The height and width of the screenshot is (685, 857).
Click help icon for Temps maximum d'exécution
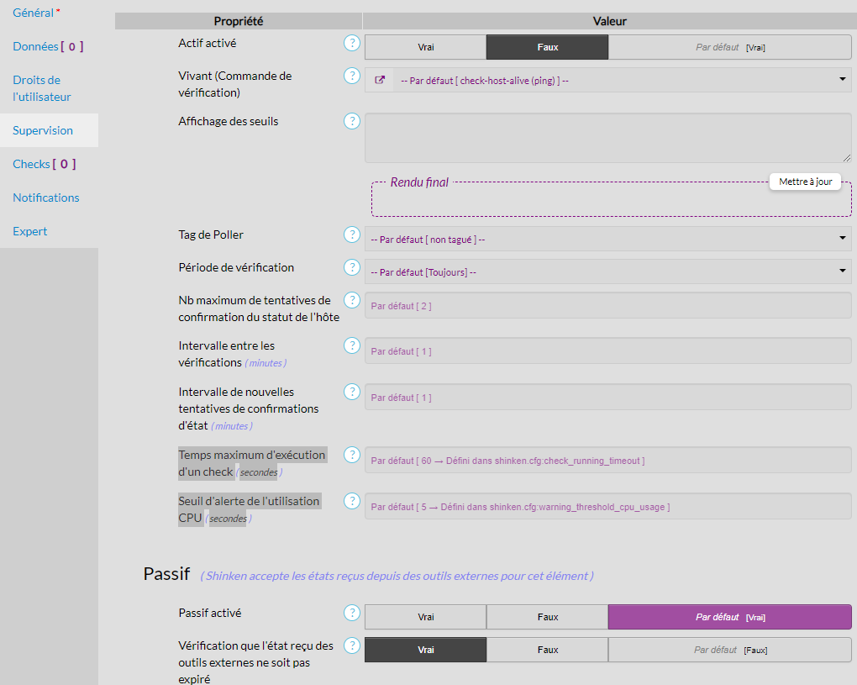(352, 455)
